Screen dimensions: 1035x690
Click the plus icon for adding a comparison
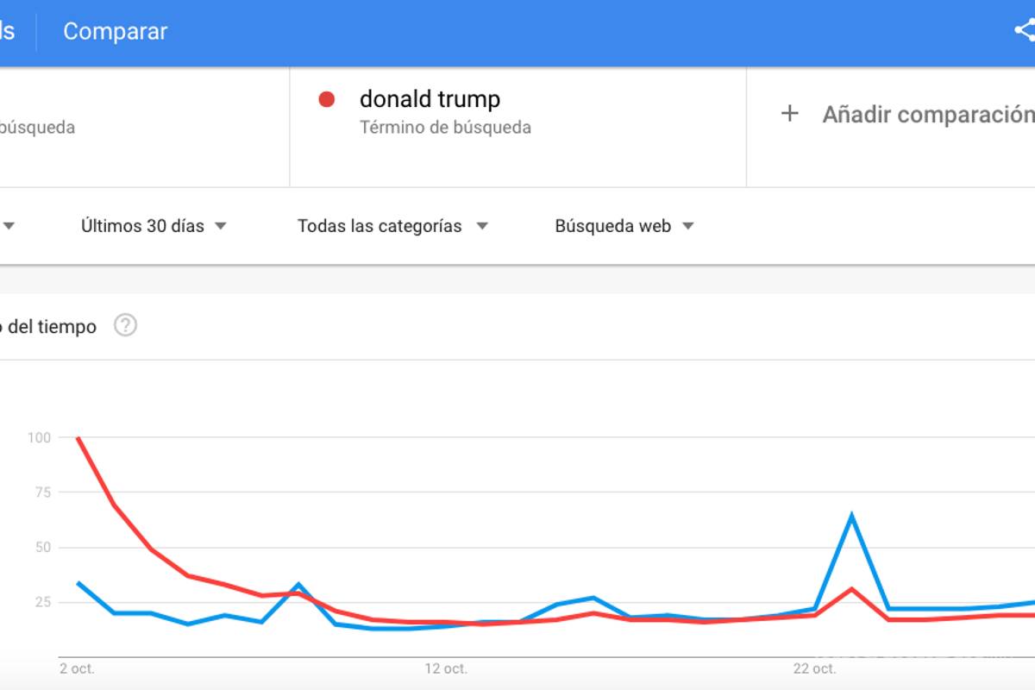point(790,113)
